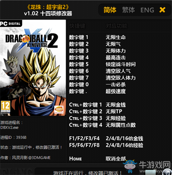The width and height of the screenshot is (172, 175).
Task: Click the 2/4/8/16倍金钱 multiplier row
Action: [x=106, y=139]
